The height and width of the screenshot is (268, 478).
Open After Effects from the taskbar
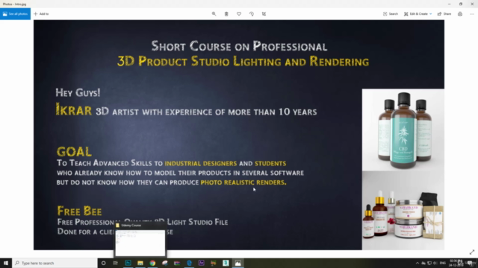[201, 263]
